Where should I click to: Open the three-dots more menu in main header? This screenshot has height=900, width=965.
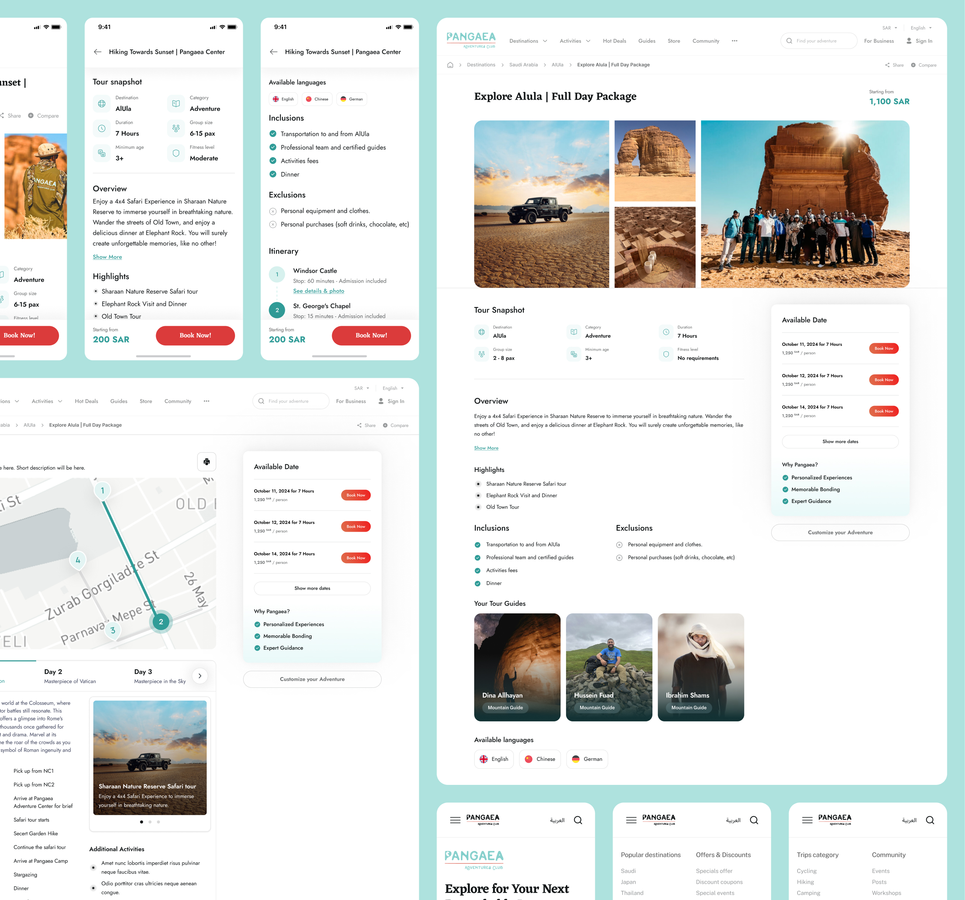click(x=734, y=41)
